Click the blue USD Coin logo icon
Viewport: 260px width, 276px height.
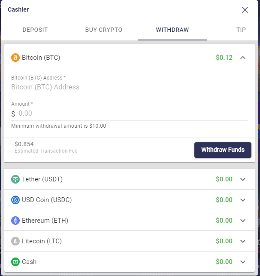(15, 200)
